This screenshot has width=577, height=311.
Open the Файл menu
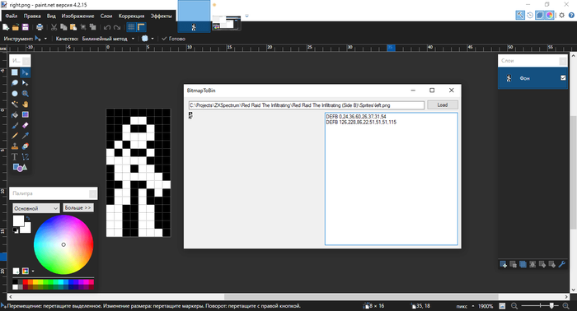[12, 16]
